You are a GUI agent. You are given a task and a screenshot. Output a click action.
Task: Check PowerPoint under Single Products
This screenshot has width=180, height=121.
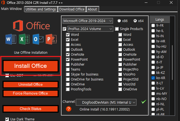[120, 59]
